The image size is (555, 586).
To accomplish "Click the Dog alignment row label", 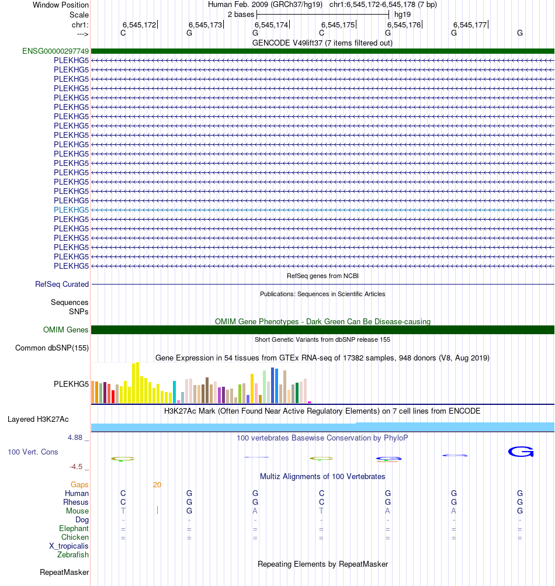I will 82,520.
